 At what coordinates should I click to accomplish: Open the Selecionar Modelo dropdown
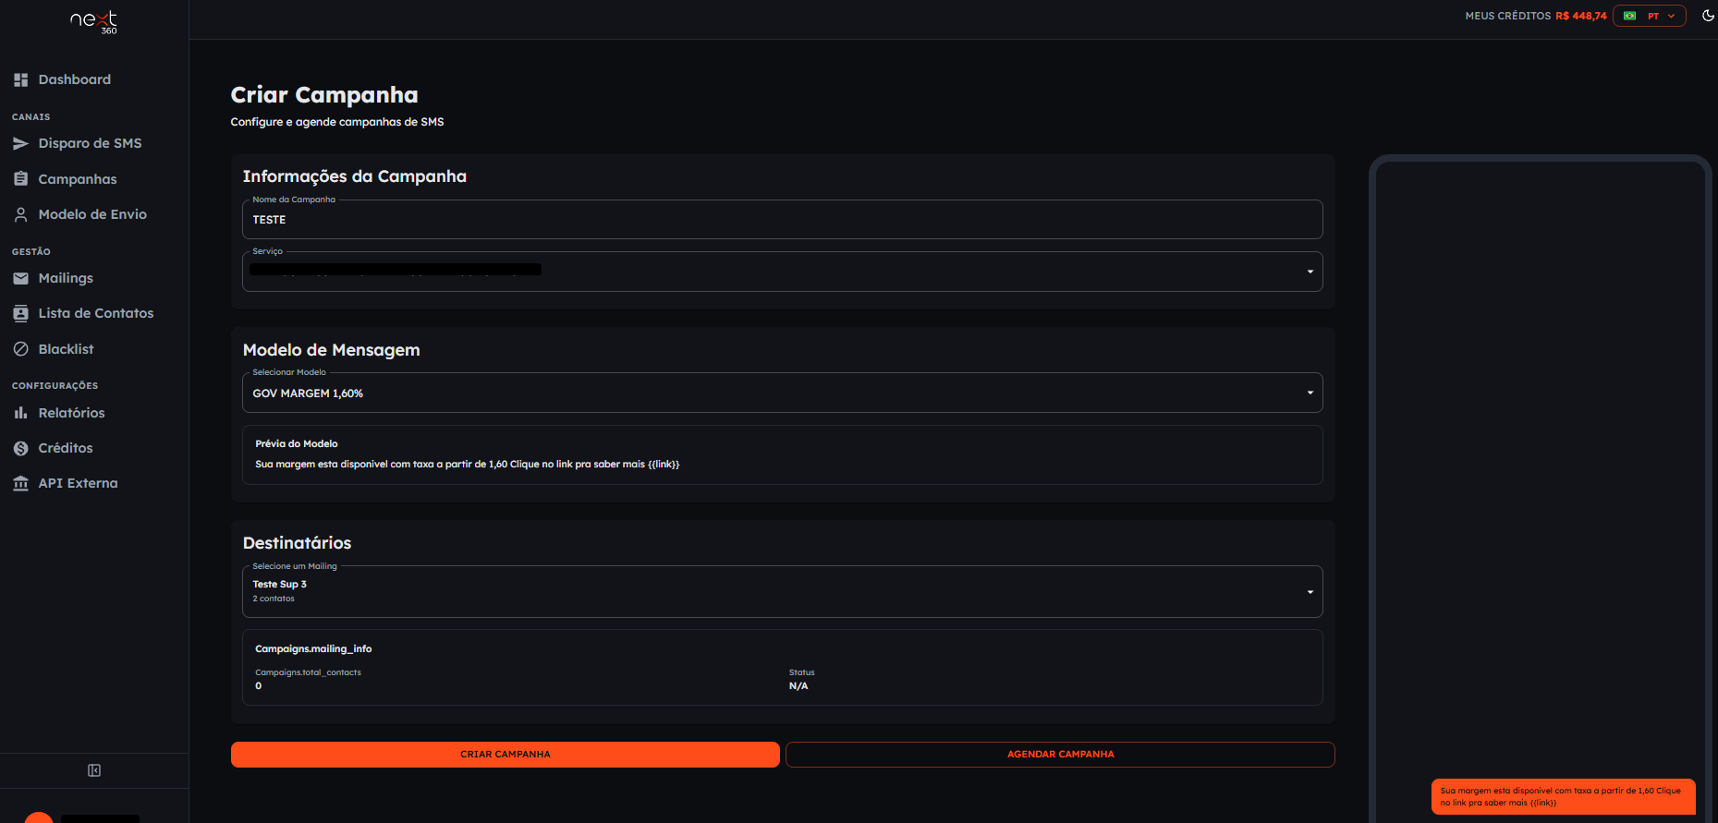click(783, 393)
